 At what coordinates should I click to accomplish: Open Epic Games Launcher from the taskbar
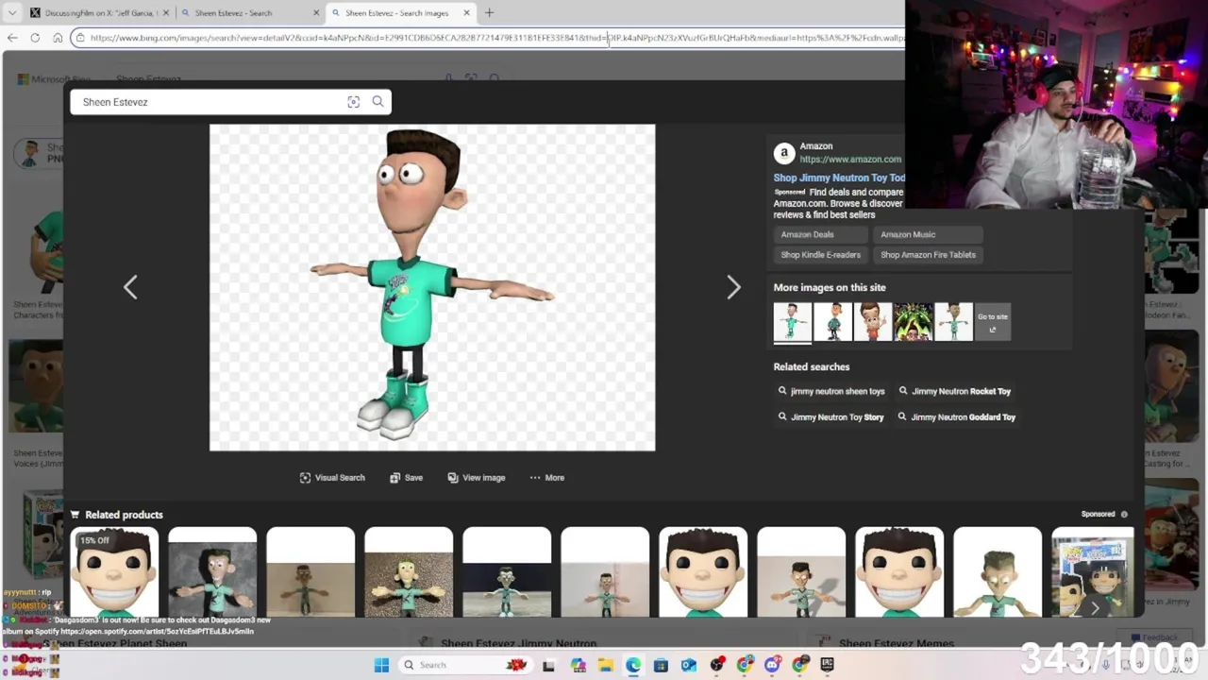coord(828,665)
